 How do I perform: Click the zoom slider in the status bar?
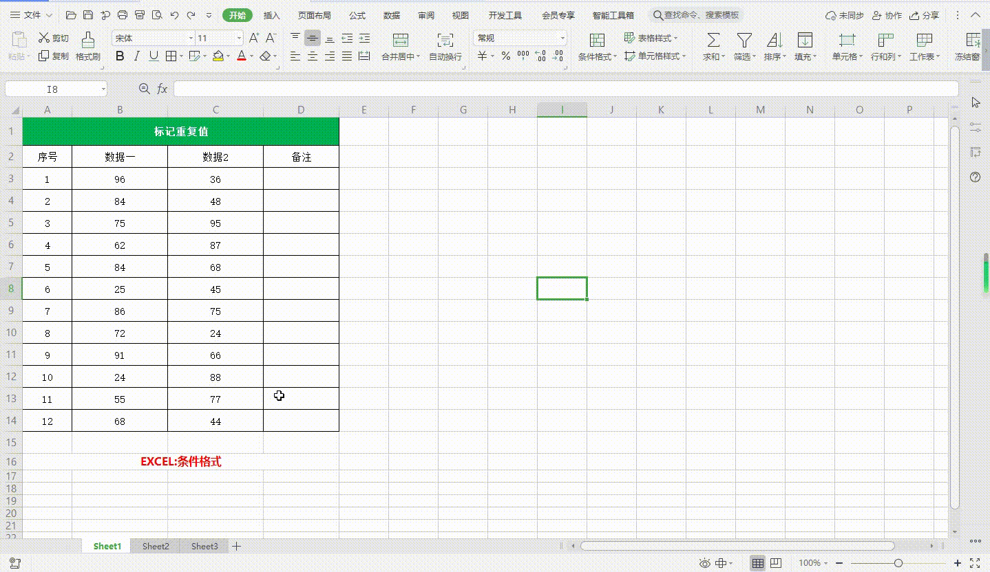(x=899, y=563)
